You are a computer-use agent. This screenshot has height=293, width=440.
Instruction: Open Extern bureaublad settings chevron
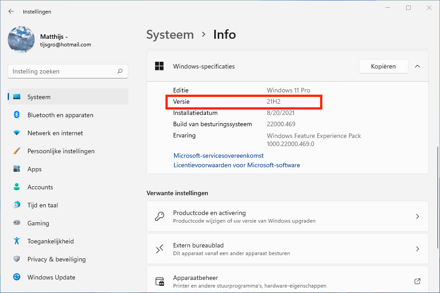pyautogui.click(x=417, y=249)
